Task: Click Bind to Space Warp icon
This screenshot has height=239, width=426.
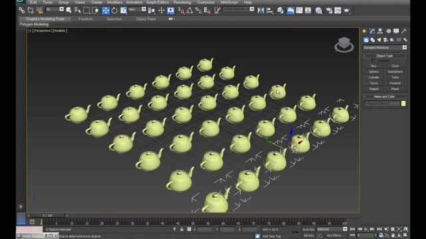Action: 39,11
